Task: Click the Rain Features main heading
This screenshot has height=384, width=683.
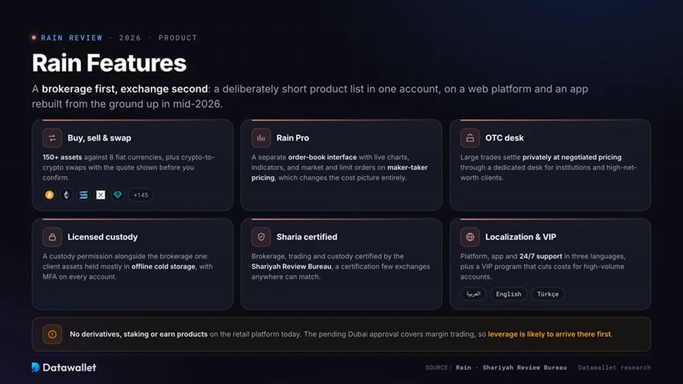Action: click(109, 63)
